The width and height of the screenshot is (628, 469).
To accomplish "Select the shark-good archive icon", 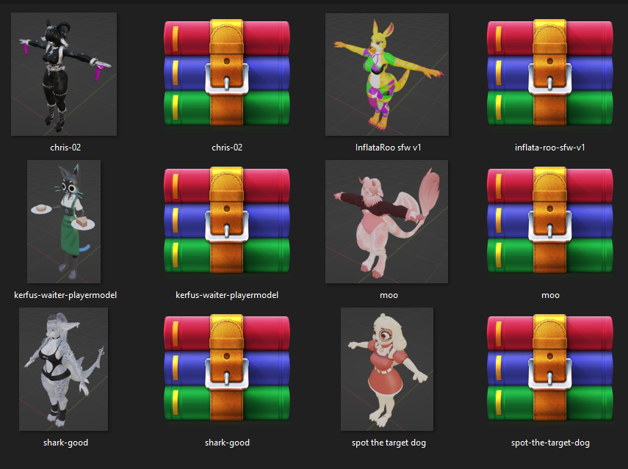I will 226,369.
